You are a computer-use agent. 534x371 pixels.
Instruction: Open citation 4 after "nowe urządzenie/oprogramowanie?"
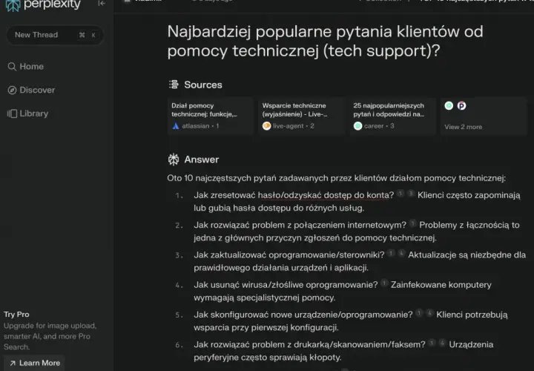point(429,313)
